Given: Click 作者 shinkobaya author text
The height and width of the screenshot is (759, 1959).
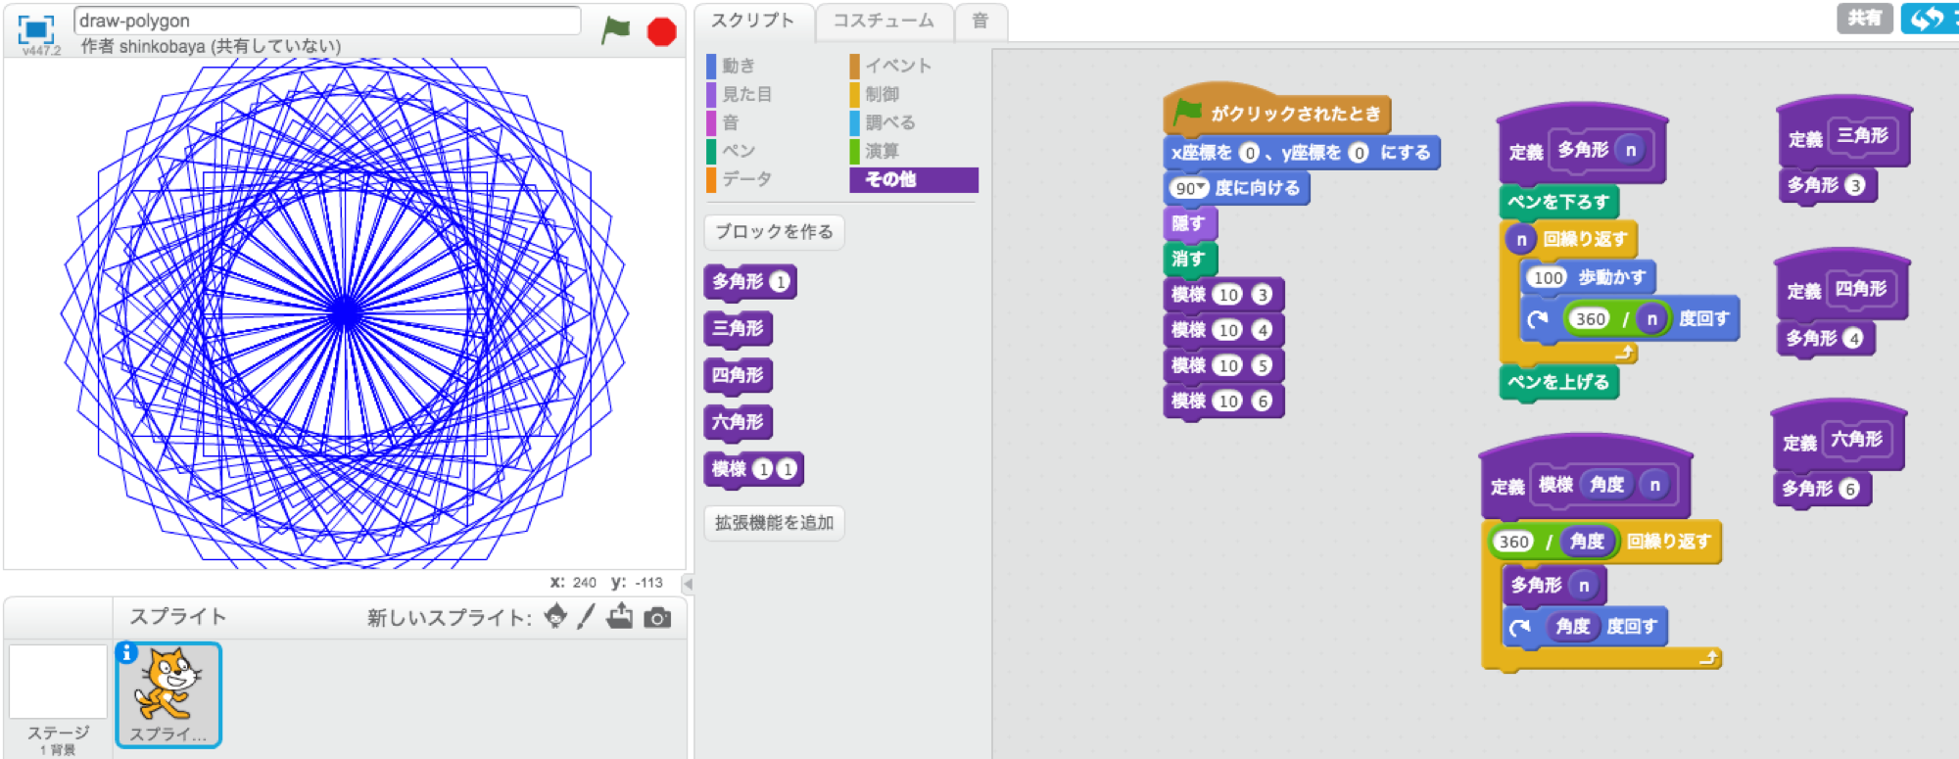Looking at the screenshot, I should (x=211, y=46).
